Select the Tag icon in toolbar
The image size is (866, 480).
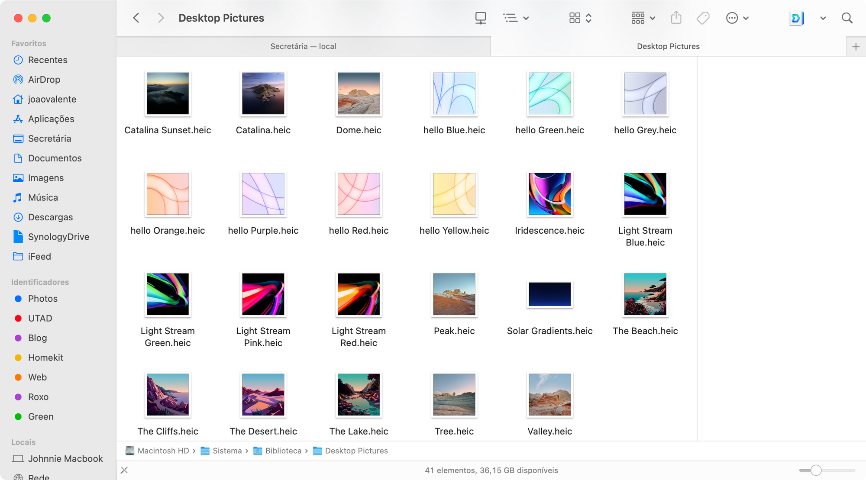[x=704, y=18]
